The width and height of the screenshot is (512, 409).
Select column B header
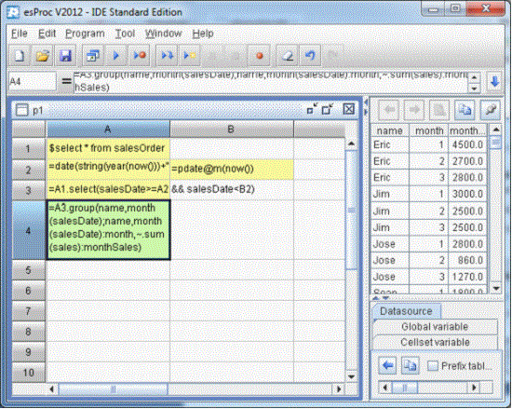231,130
